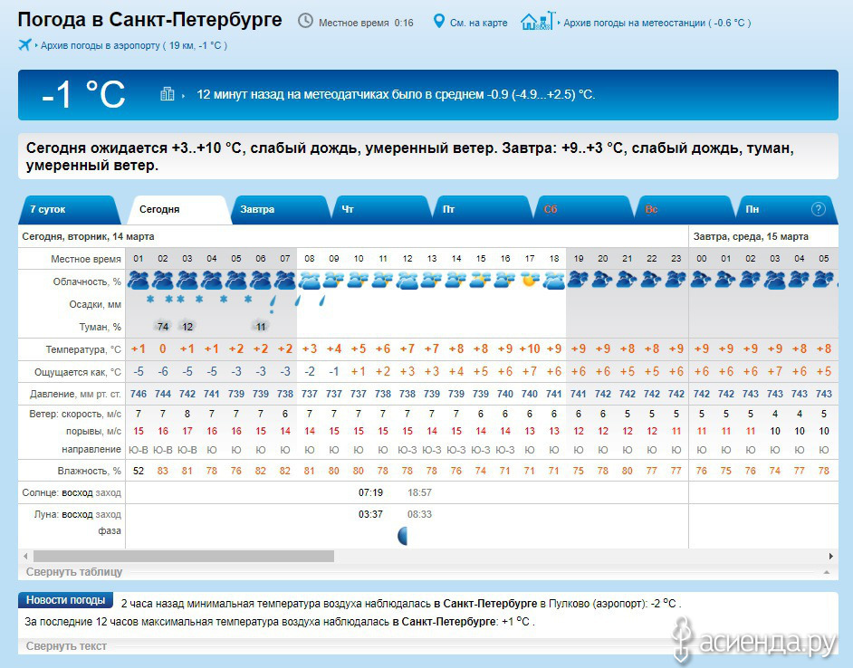Click the sensors average temperature link text
This screenshot has width=853, height=668.
click(x=396, y=95)
